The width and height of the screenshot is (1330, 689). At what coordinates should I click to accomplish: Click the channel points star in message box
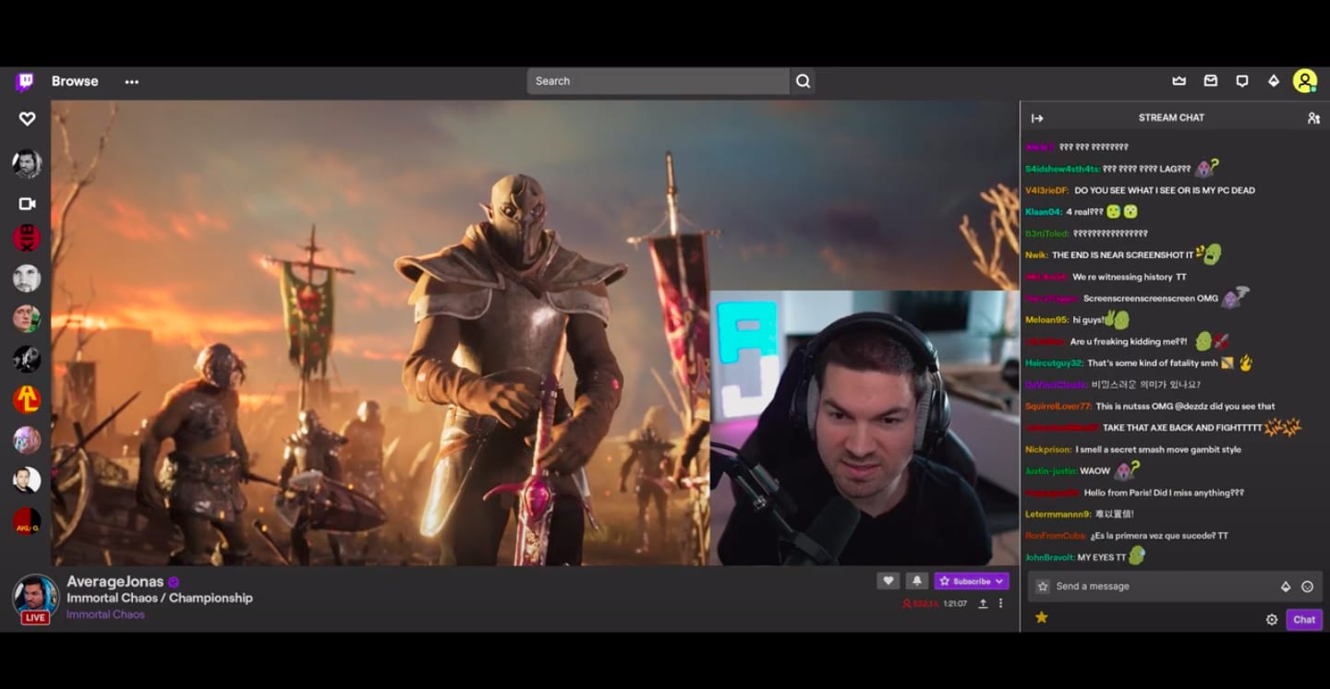[1043, 587]
